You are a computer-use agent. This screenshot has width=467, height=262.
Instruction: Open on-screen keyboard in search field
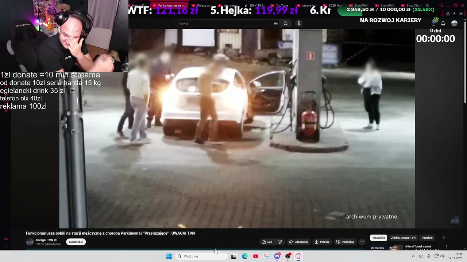[275, 23]
